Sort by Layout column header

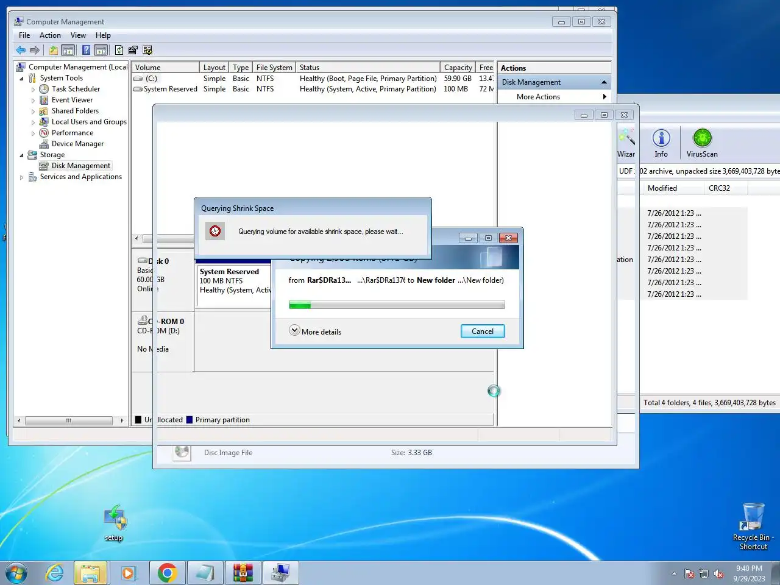click(214, 68)
